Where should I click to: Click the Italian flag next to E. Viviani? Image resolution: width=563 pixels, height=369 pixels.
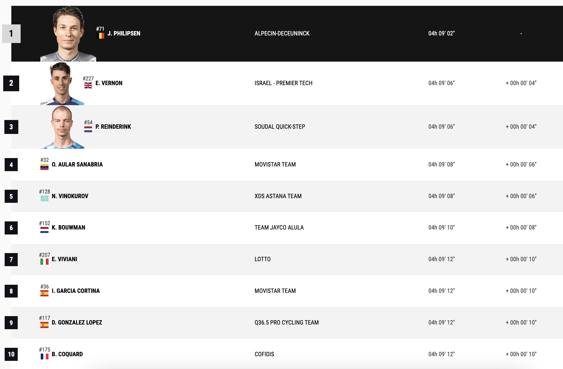[x=44, y=261]
